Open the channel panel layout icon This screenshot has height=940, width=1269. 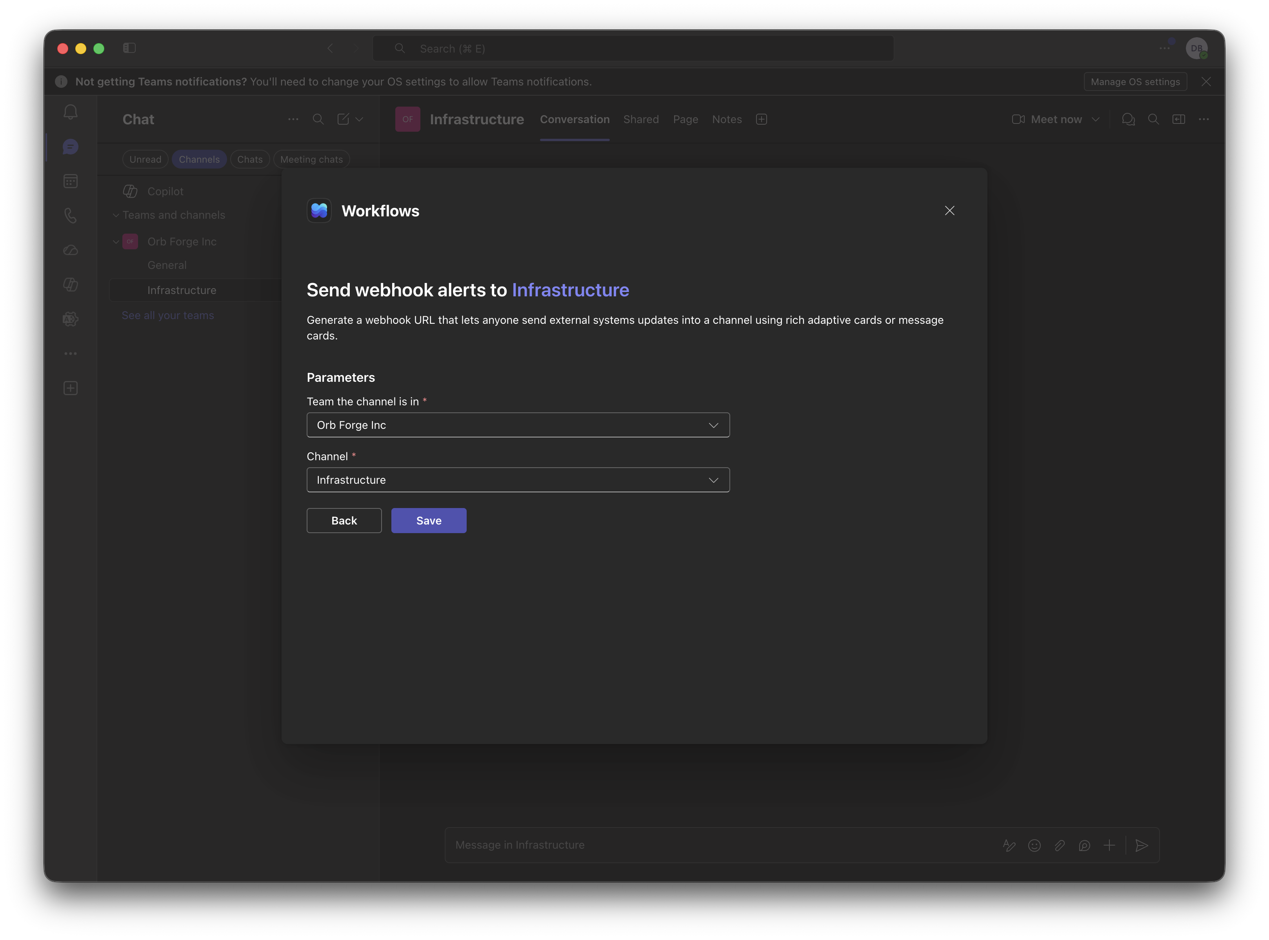[x=1178, y=120]
